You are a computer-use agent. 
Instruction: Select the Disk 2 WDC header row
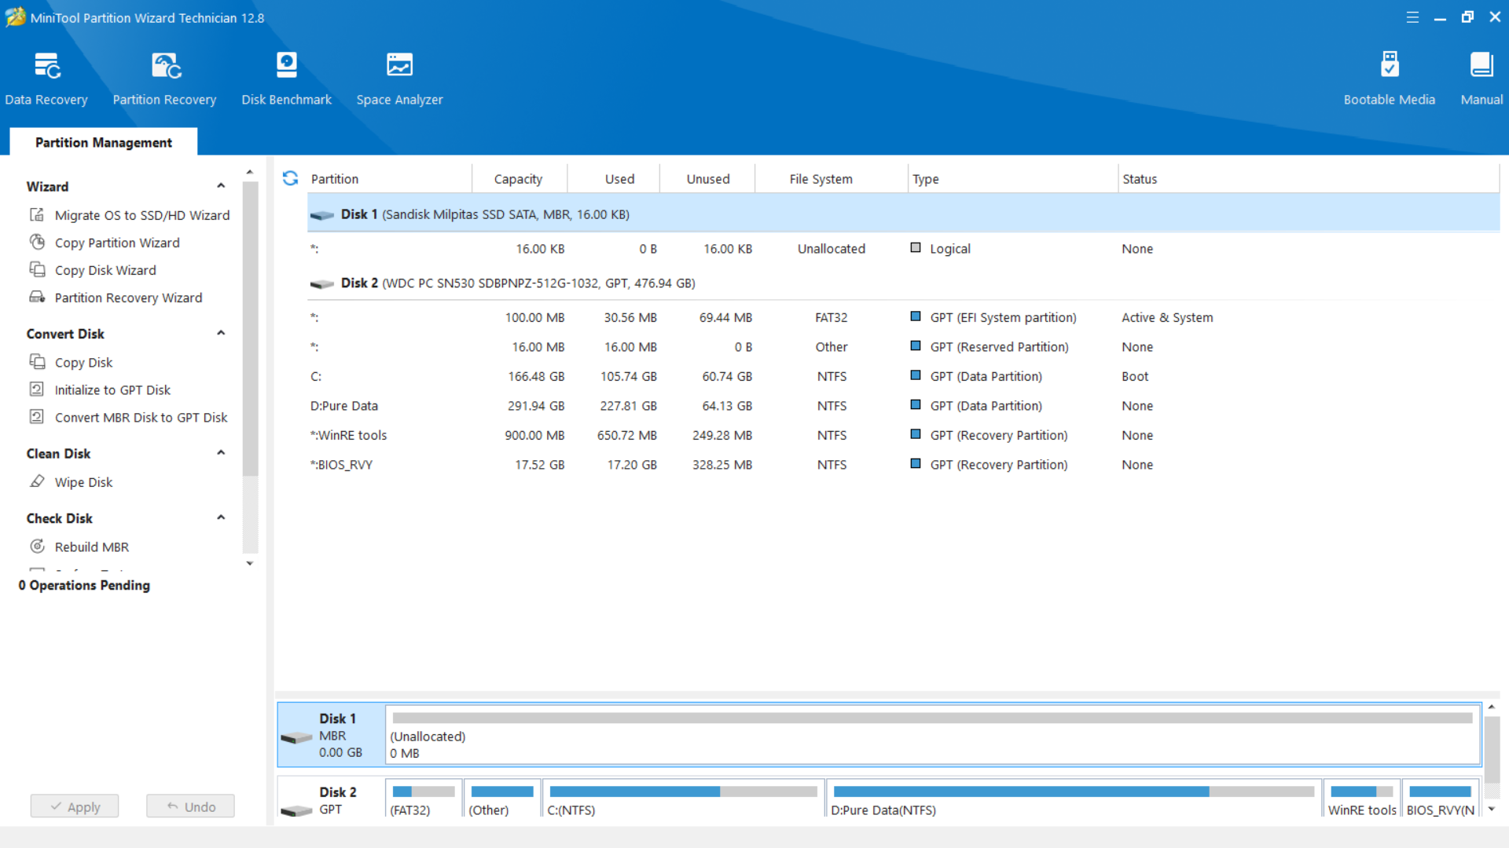[x=903, y=283]
